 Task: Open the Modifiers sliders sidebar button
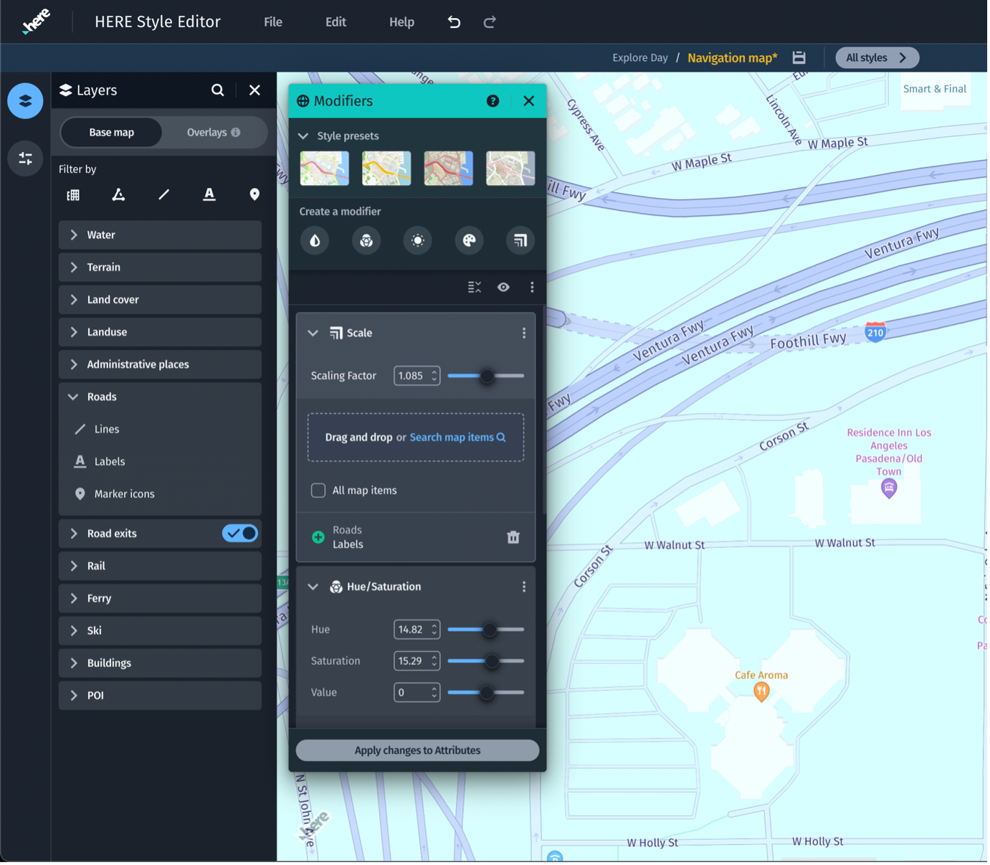tap(25, 159)
